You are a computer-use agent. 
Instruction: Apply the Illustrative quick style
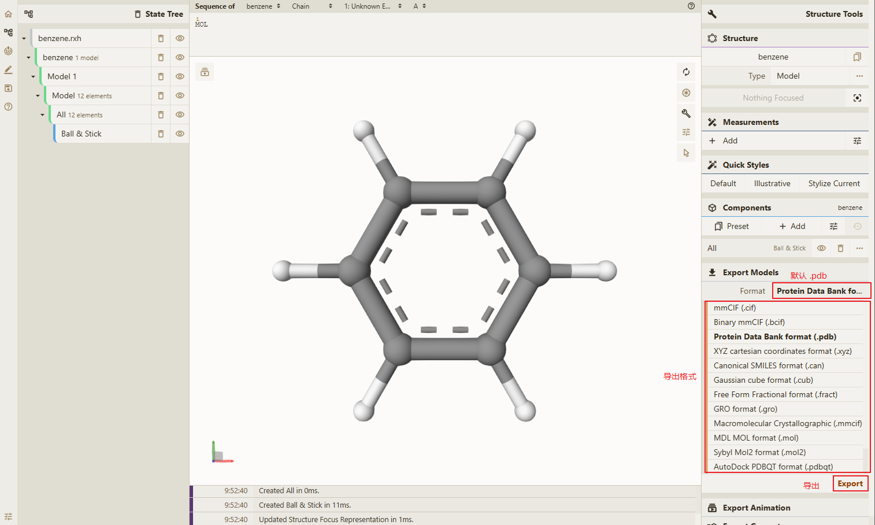(x=772, y=183)
